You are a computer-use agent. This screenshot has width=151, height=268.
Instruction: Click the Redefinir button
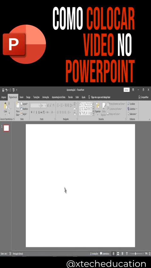click(24, 109)
